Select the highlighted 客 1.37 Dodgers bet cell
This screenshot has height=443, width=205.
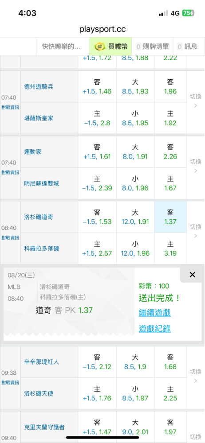coord(170,217)
